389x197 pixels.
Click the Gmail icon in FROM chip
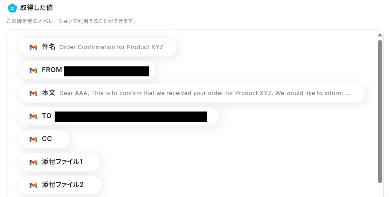point(33,70)
